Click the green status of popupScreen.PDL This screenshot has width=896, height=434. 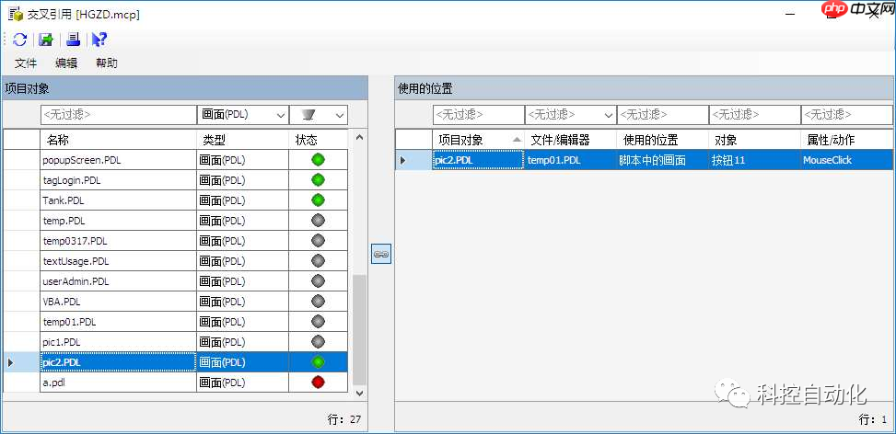click(x=319, y=160)
